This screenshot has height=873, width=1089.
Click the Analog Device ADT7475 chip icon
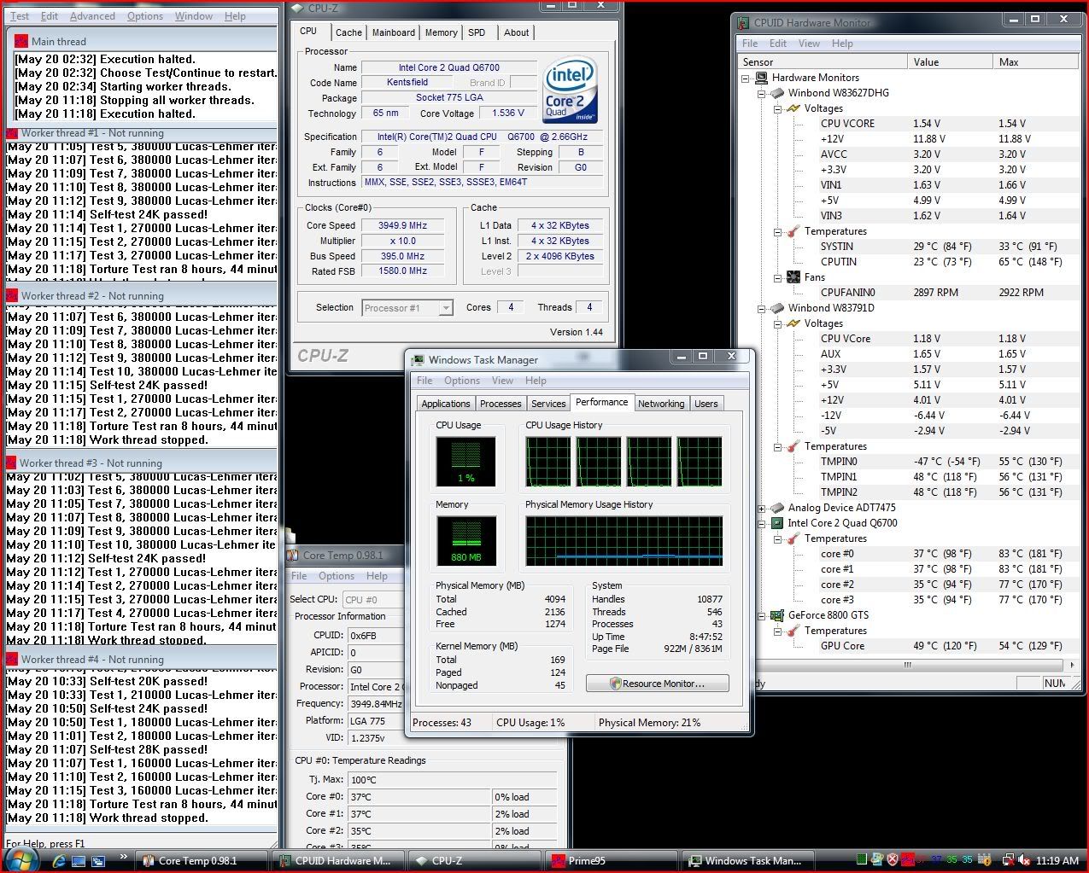coord(777,508)
